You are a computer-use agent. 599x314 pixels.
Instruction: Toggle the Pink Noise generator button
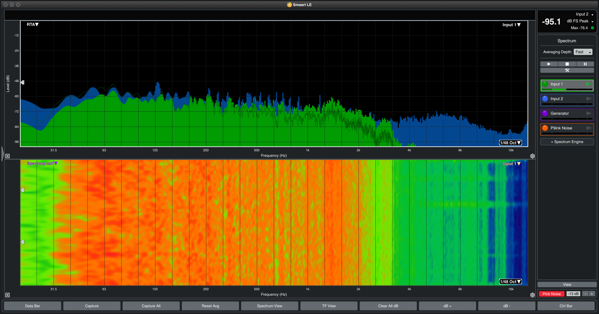click(552, 294)
